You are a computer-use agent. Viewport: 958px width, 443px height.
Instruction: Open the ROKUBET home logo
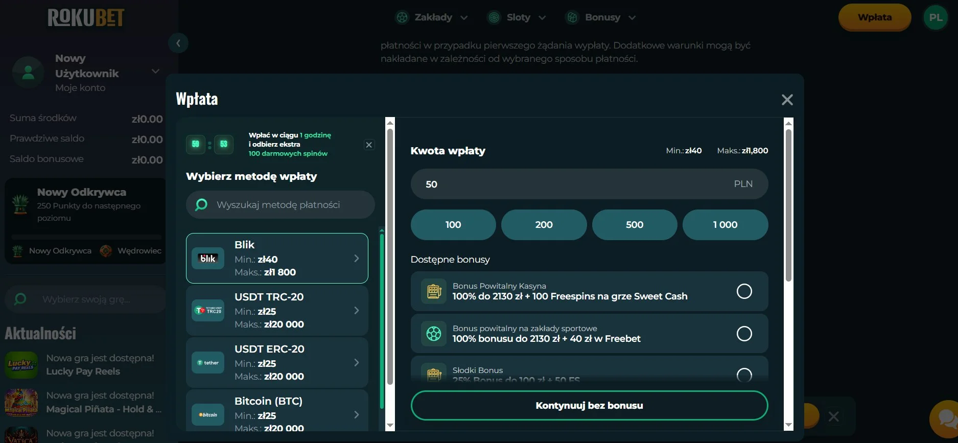pos(86,18)
